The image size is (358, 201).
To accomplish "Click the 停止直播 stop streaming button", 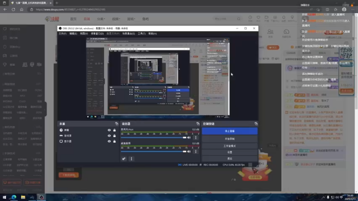I will pyautogui.click(x=230, y=131).
